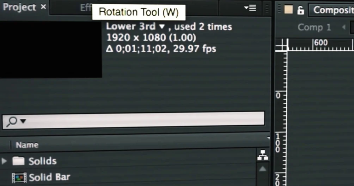Open the Project panel options menu
Image resolution: width=354 pixels, height=186 pixels.
(x=250, y=8)
